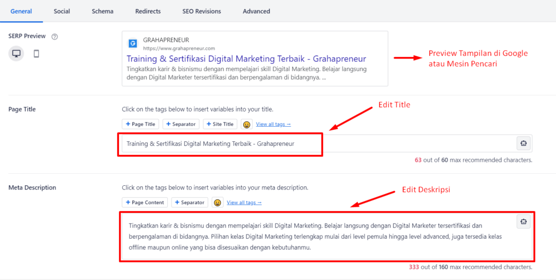
Task: Click the SERP preview title link
Action: pos(247,58)
